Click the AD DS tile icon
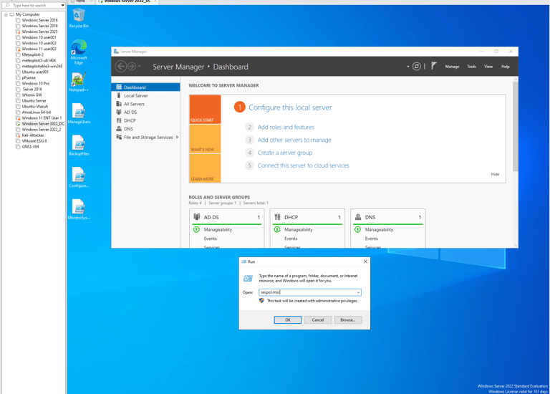 tap(197, 217)
